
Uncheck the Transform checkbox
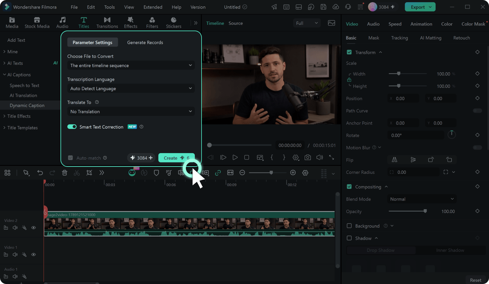click(349, 52)
